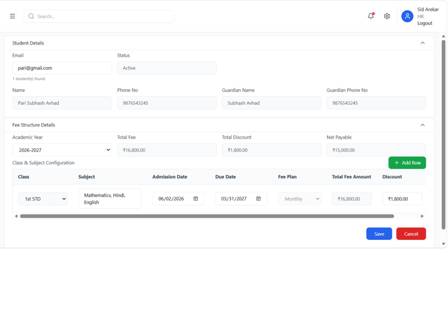Click the Due Date column header
448x336 pixels.
[225, 177]
